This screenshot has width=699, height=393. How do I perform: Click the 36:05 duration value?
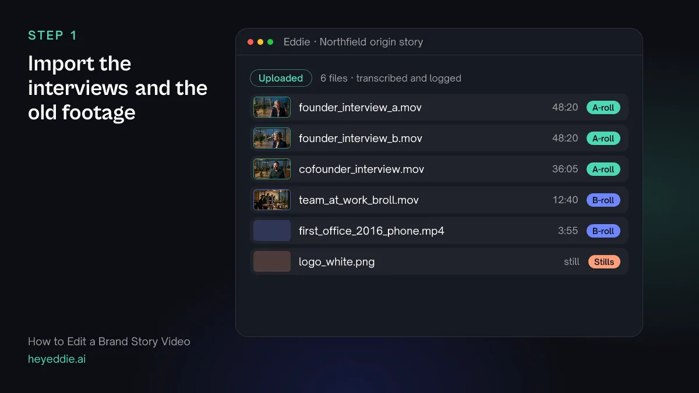tap(565, 169)
